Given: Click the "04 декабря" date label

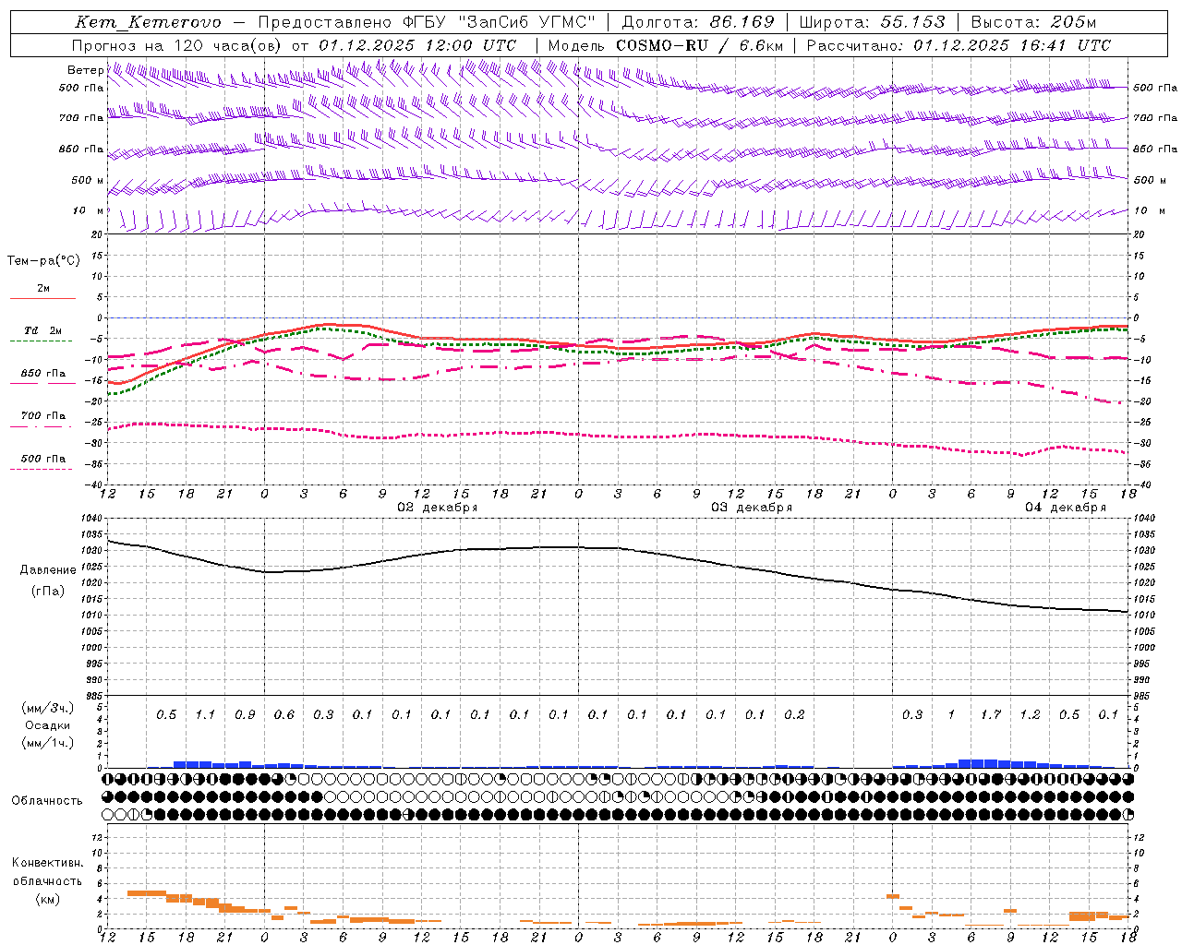Looking at the screenshot, I should coord(1066,508).
